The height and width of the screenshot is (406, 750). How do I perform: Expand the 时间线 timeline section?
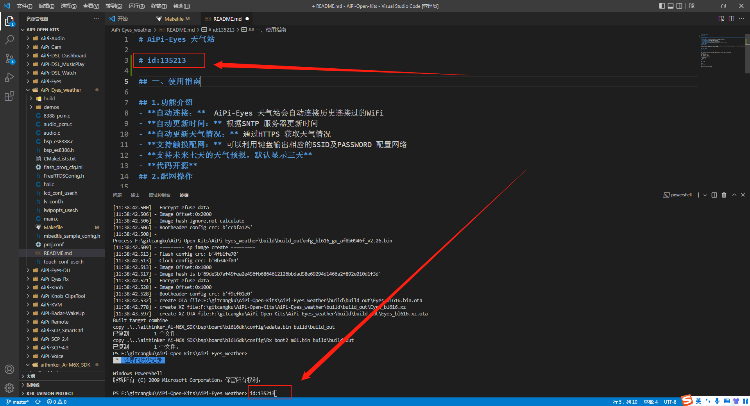tap(33, 385)
